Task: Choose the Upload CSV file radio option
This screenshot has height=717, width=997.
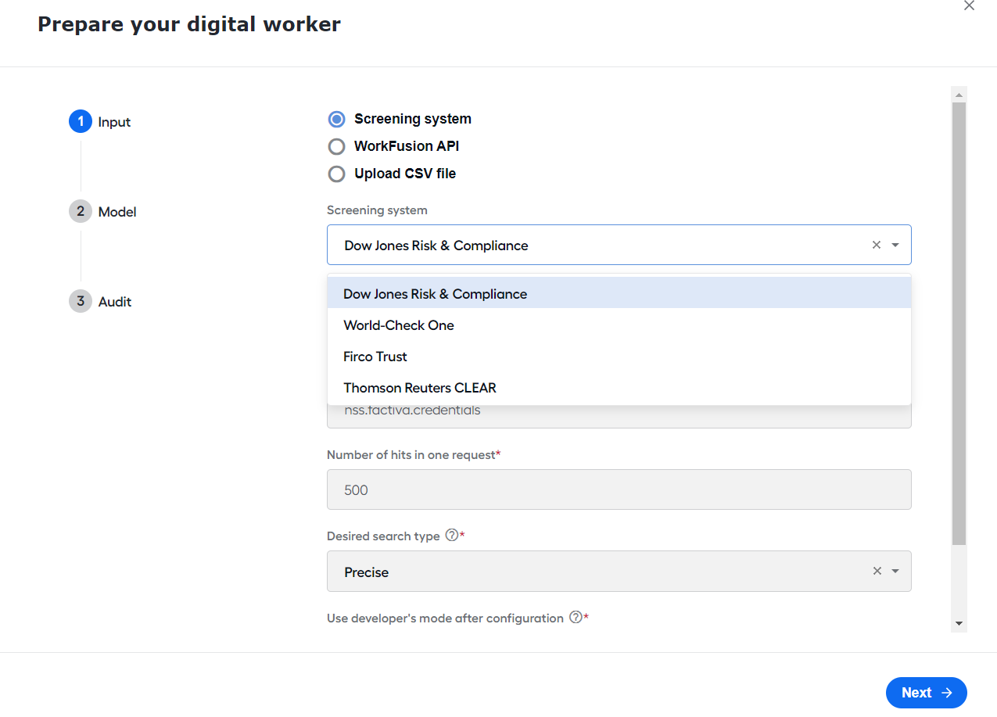Action: [x=336, y=174]
